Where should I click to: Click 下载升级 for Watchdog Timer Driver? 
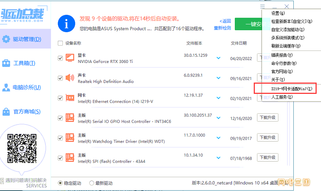268,137
